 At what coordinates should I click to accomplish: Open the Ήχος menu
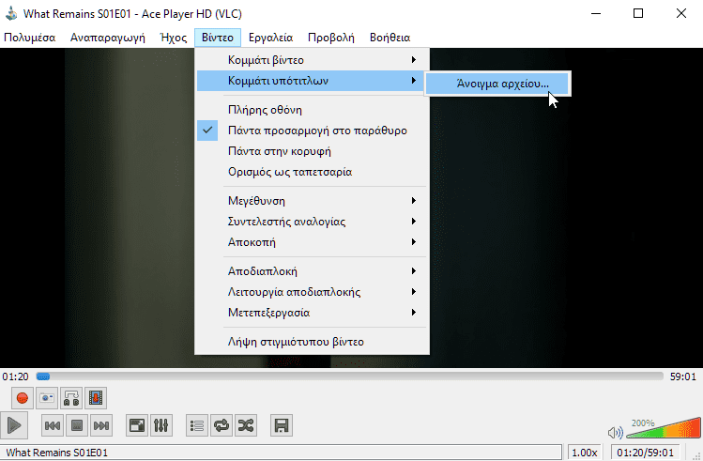tap(174, 38)
